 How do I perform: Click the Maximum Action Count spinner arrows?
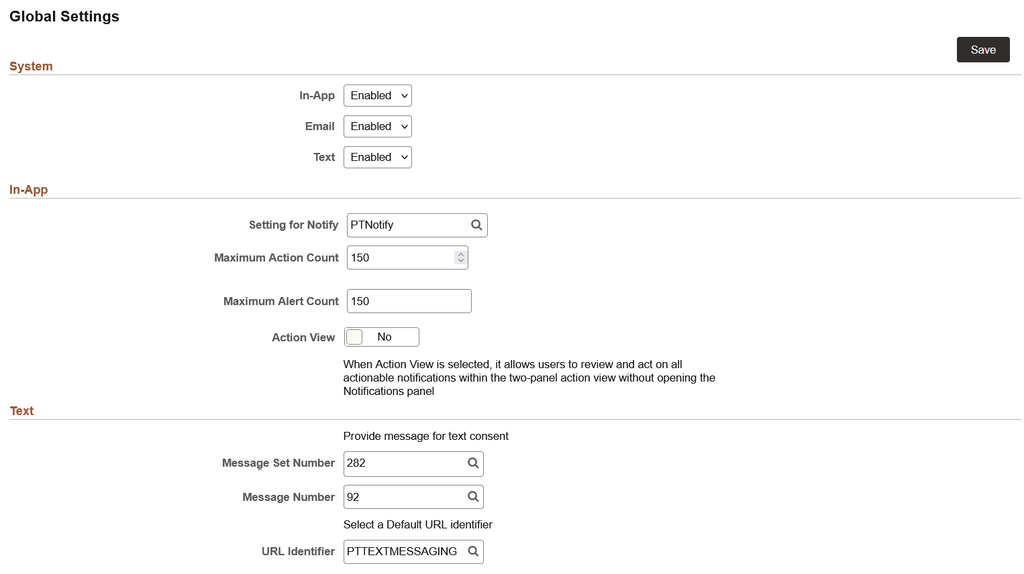pos(461,257)
